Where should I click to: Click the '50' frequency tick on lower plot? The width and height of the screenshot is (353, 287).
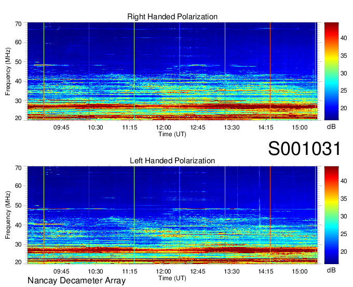pyautogui.click(x=18, y=205)
